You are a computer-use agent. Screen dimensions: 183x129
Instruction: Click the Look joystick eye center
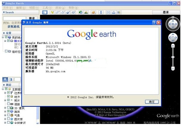click(x=173, y=24)
